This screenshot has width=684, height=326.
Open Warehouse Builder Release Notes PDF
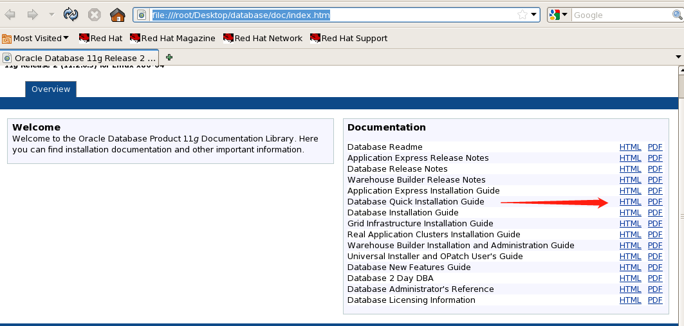pos(655,179)
